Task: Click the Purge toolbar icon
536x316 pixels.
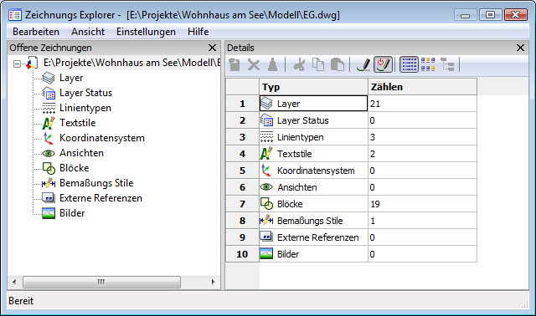Action: click(272, 64)
